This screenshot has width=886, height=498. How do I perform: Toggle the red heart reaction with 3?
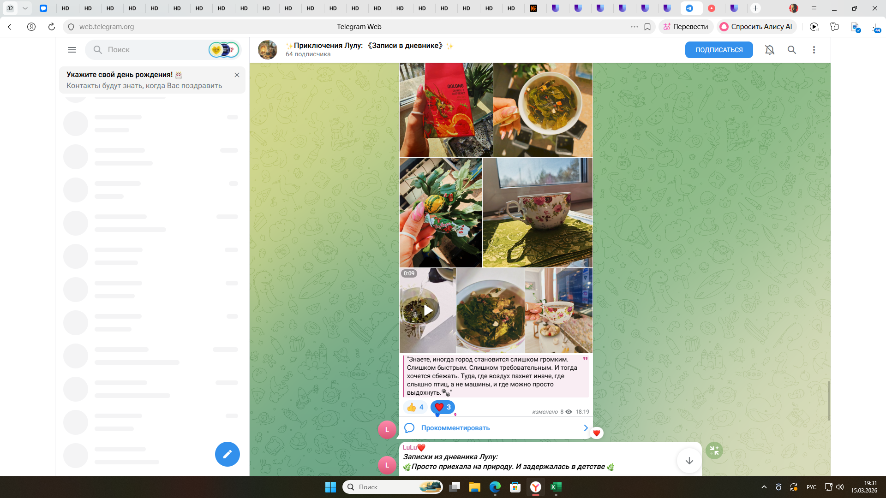pyautogui.click(x=443, y=407)
